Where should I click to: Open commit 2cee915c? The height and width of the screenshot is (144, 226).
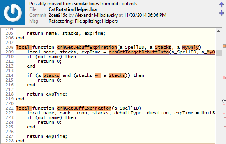pos(58,15)
